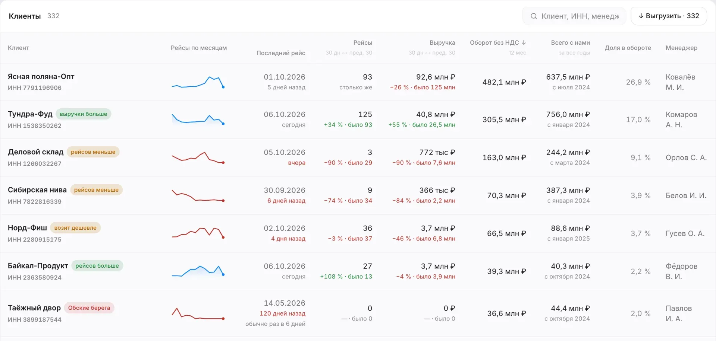716x341 pixels.
Task: Open client Ясная поляна-Опт
Action: tap(41, 76)
